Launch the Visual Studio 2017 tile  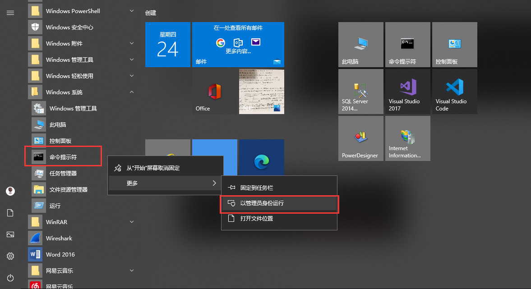pos(408,92)
